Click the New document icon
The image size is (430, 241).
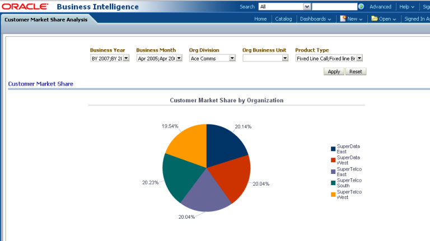343,18
